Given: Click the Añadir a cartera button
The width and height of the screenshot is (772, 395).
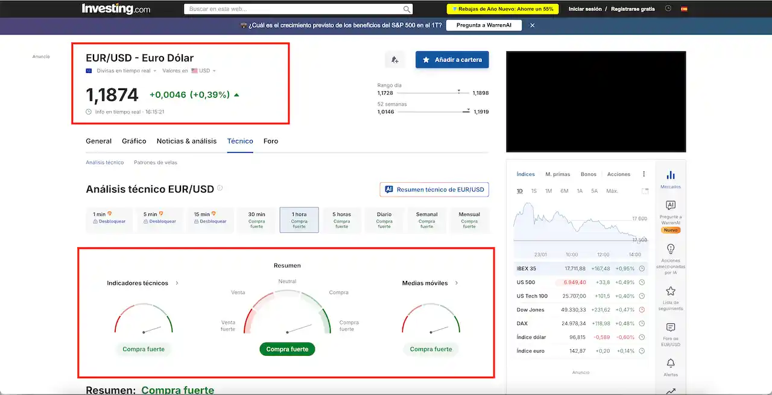Looking at the screenshot, I should (452, 60).
